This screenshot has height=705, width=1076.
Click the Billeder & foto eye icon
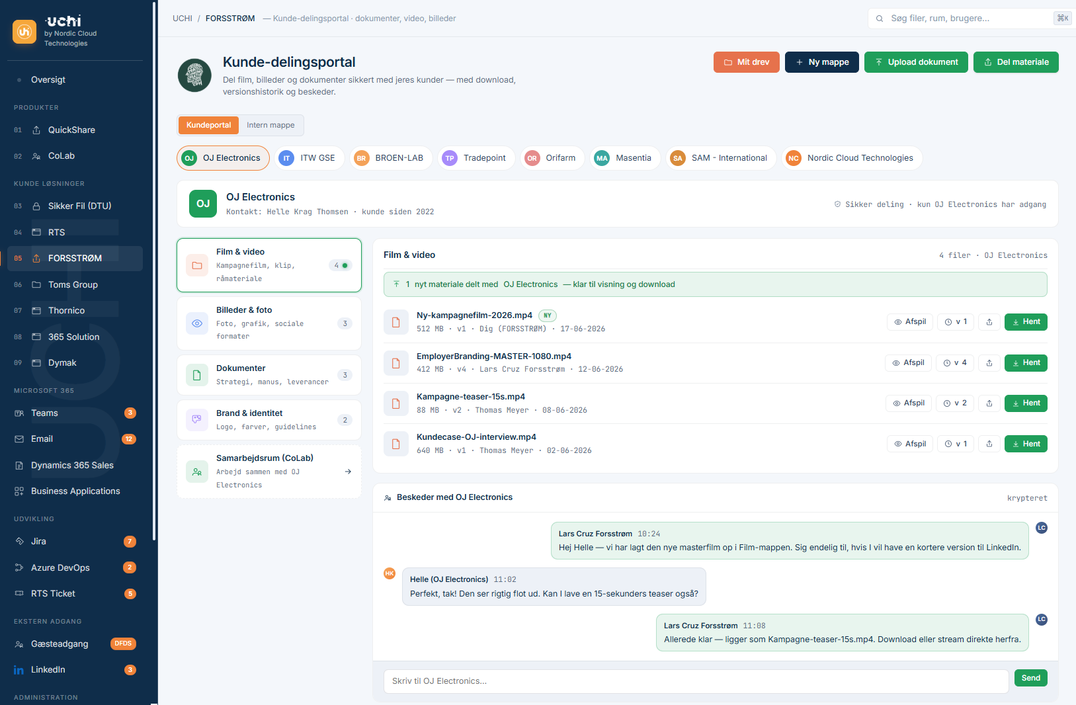pyautogui.click(x=197, y=323)
